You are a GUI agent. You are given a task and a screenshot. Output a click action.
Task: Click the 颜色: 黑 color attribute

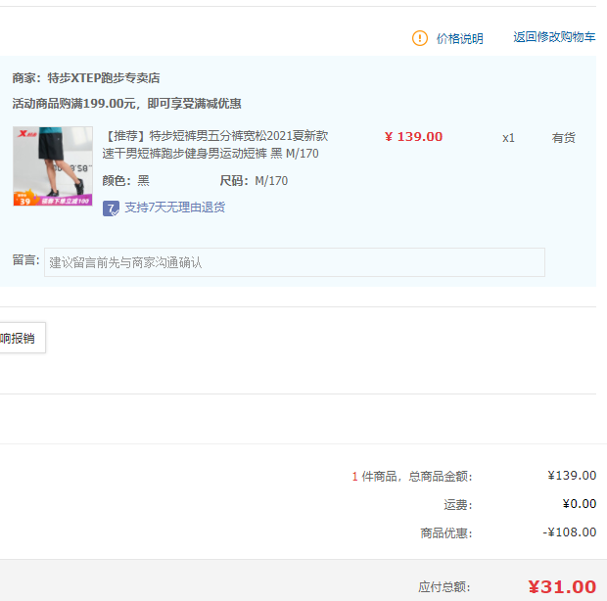tap(126, 181)
